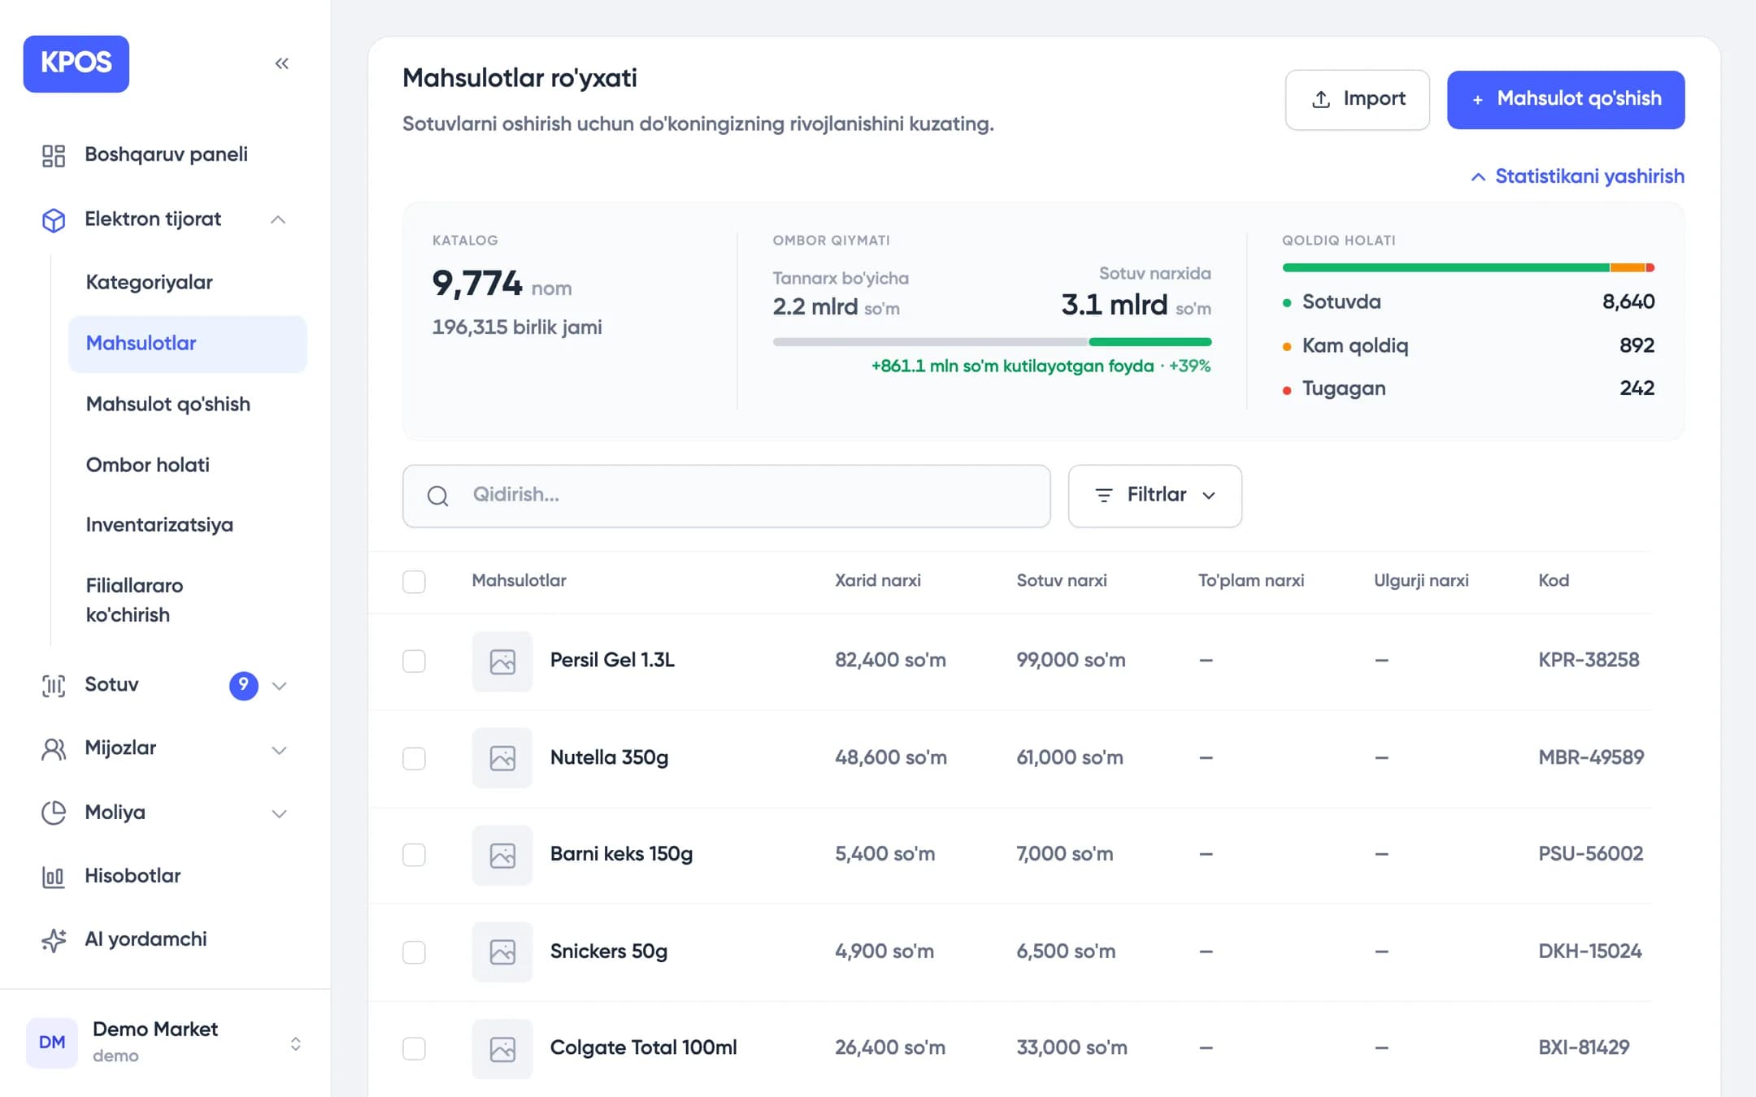
Task: Click the Qoldiq holati stock status bar
Action: tap(1468, 267)
